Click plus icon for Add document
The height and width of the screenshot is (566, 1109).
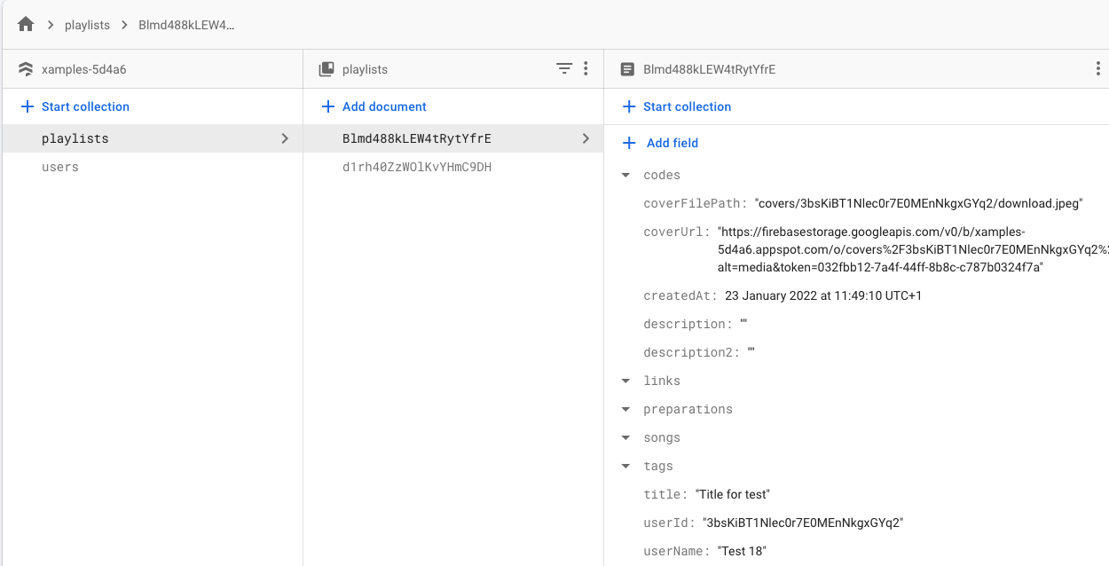pos(327,106)
